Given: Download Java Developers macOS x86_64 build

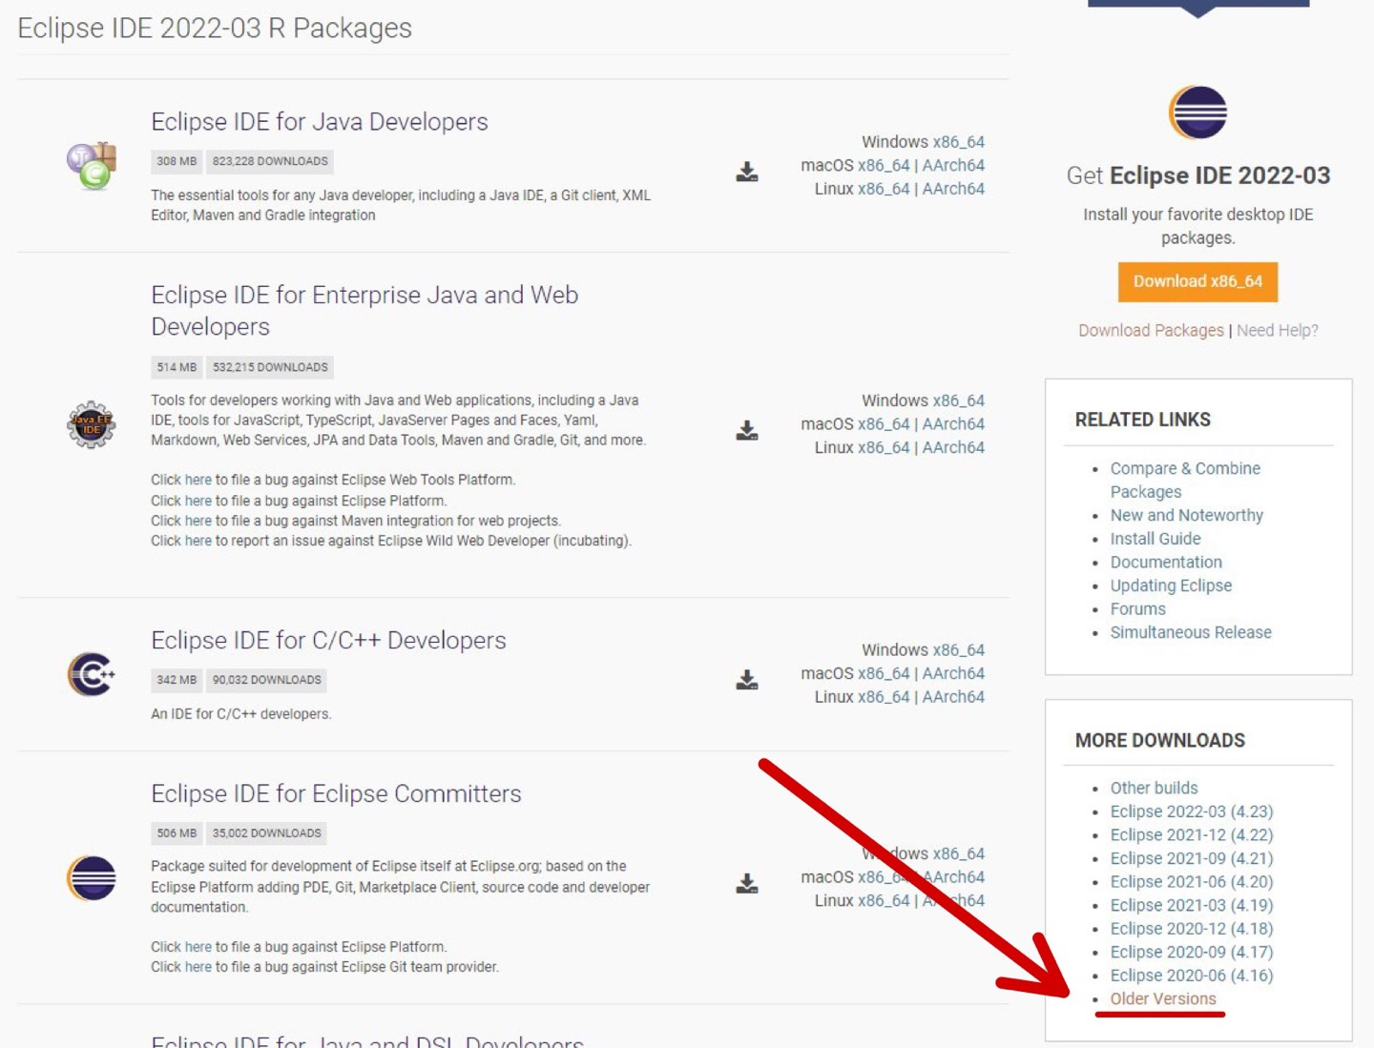Looking at the screenshot, I should click(x=884, y=165).
